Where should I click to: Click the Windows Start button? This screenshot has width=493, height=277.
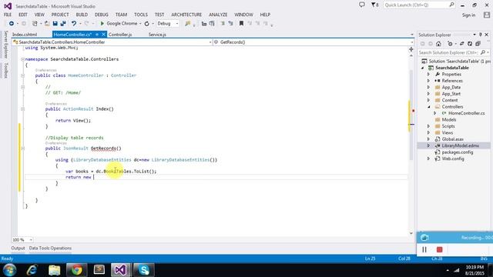10,270
